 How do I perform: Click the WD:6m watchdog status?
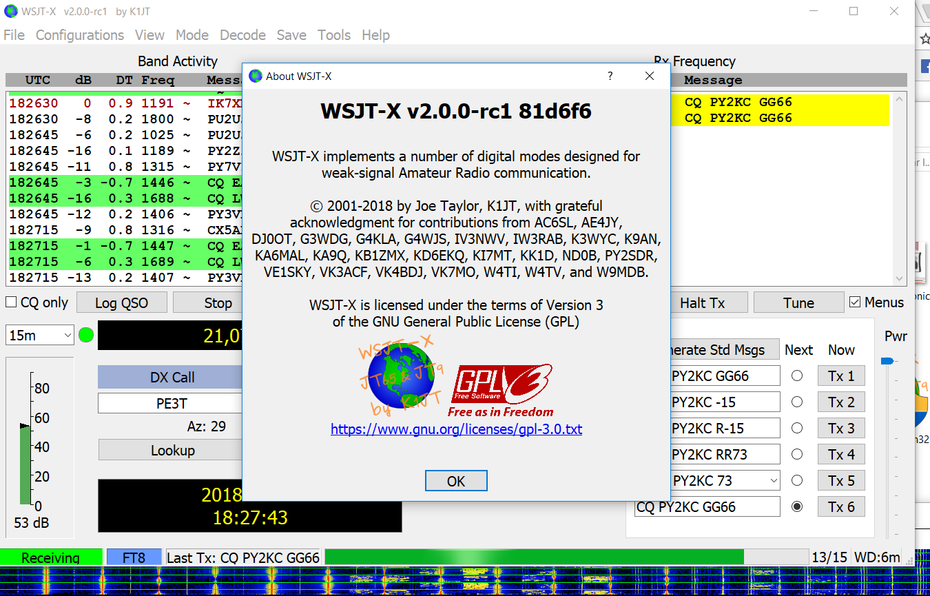pos(877,557)
